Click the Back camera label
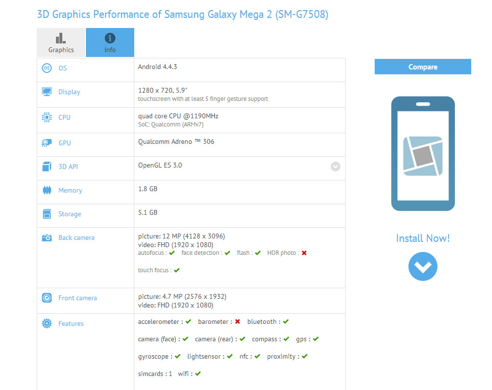Screen dimensions: 492x390 pos(76,238)
